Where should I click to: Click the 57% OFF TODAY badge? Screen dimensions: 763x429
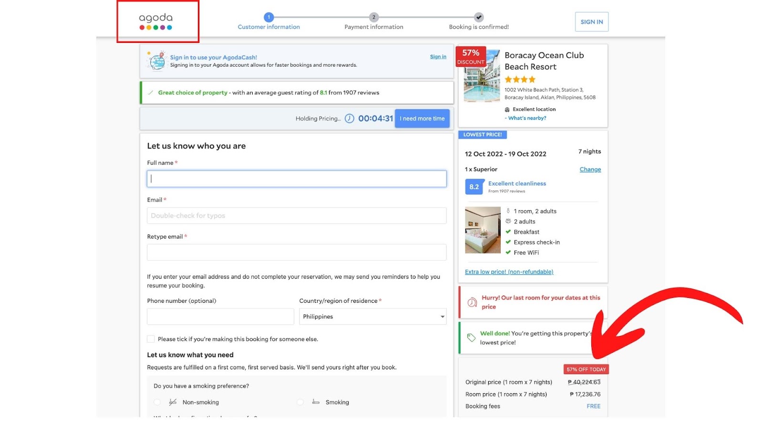coord(586,369)
